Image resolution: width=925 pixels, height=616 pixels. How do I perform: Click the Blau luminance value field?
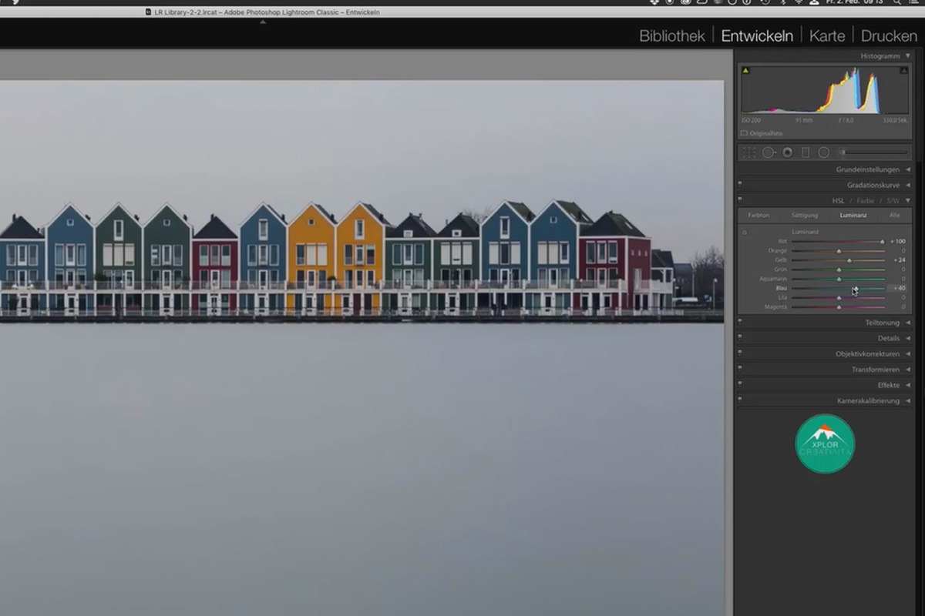click(898, 288)
